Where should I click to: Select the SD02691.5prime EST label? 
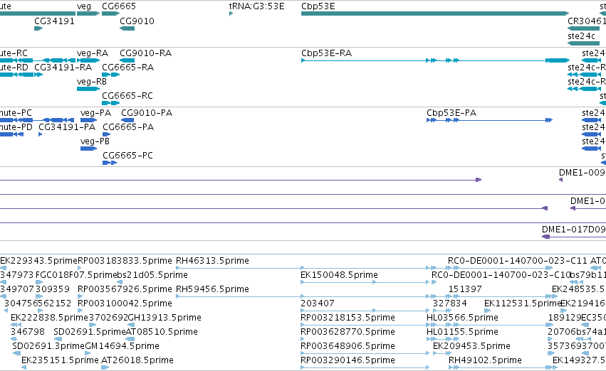[90, 332]
